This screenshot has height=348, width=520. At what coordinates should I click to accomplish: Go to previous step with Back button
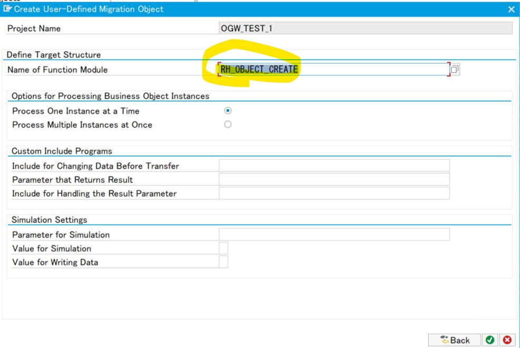pyautogui.click(x=454, y=340)
